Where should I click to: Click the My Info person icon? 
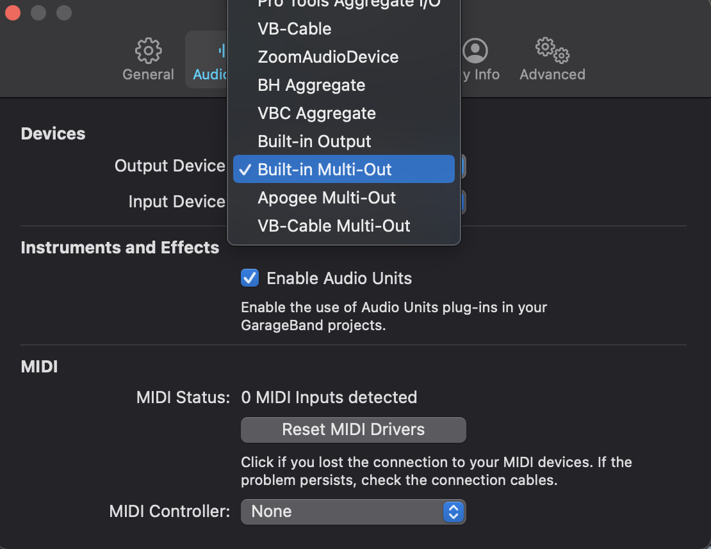pos(475,51)
